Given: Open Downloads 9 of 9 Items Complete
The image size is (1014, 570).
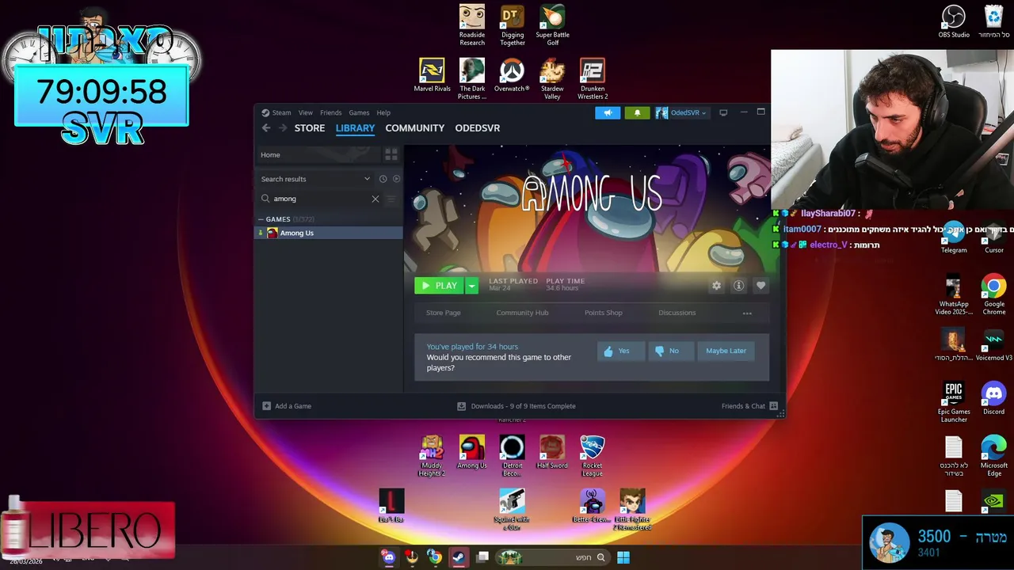Looking at the screenshot, I should (517, 406).
